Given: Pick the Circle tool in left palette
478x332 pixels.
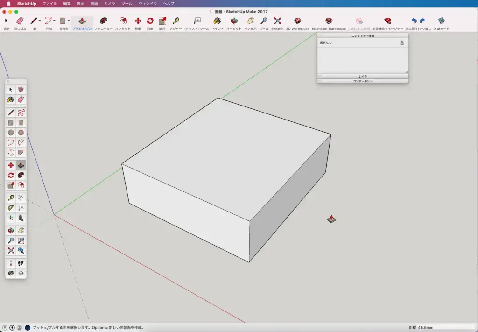Looking at the screenshot, I should click(x=11, y=133).
